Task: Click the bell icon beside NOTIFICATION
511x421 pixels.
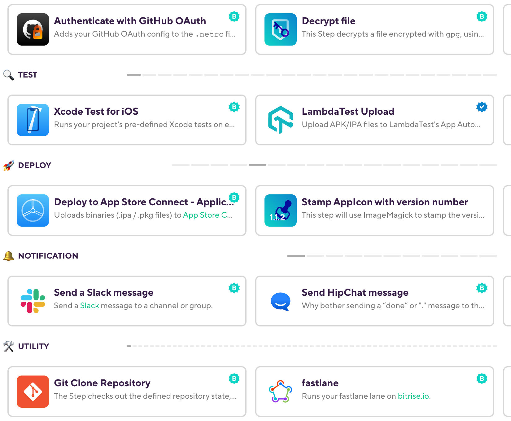Action: (9, 256)
